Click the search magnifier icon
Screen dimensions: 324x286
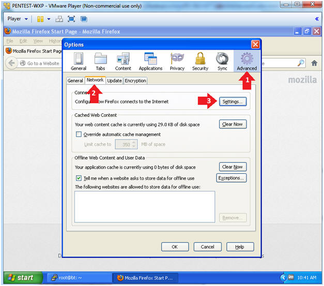(301, 63)
